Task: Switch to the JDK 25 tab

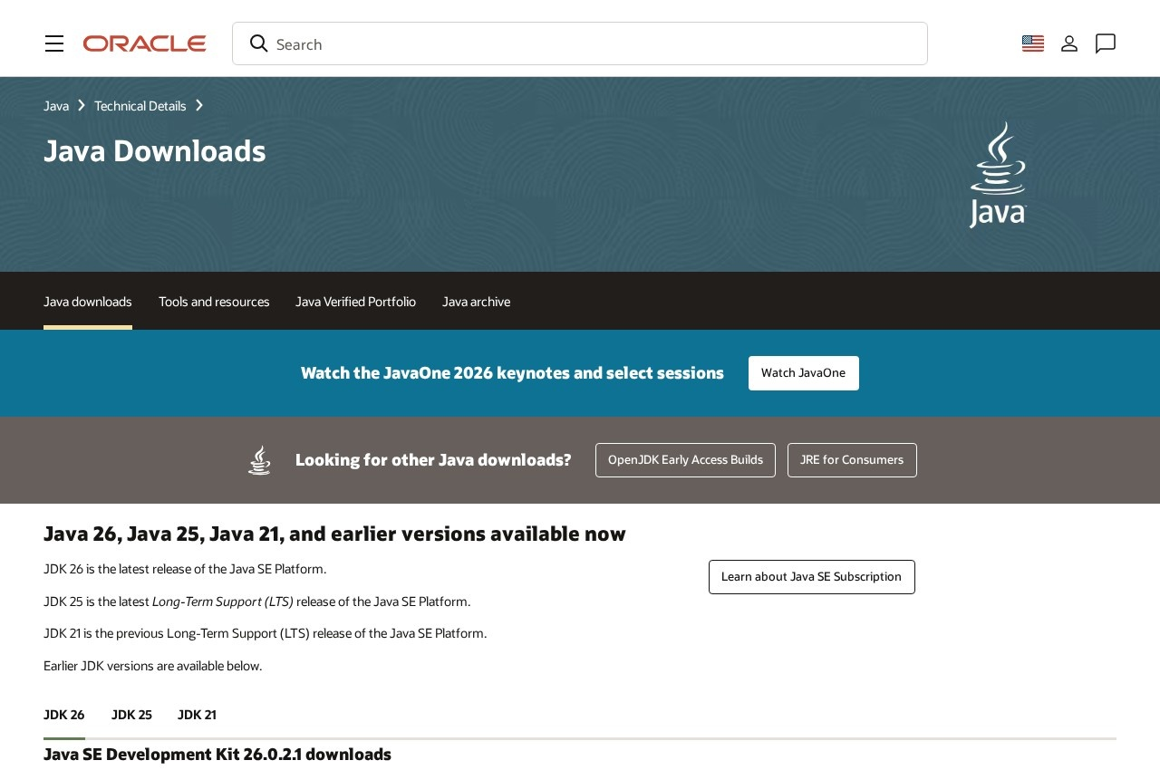Action: coord(131,715)
